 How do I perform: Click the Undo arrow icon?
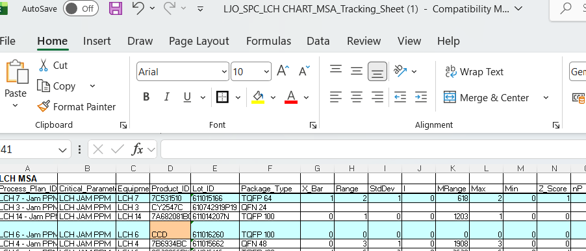click(138, 8)
